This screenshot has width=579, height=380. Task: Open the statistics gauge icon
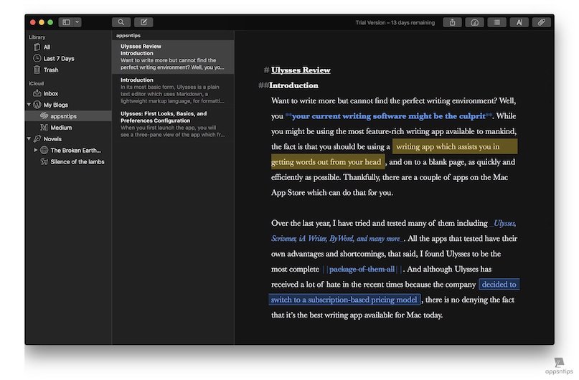[474, 22]
